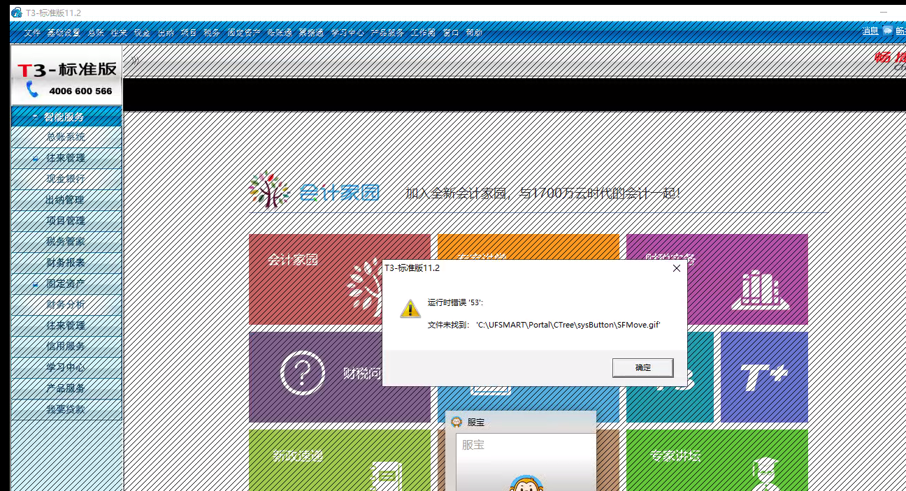
Task: Open the 票据通 menu
Action: click(311, 33)
